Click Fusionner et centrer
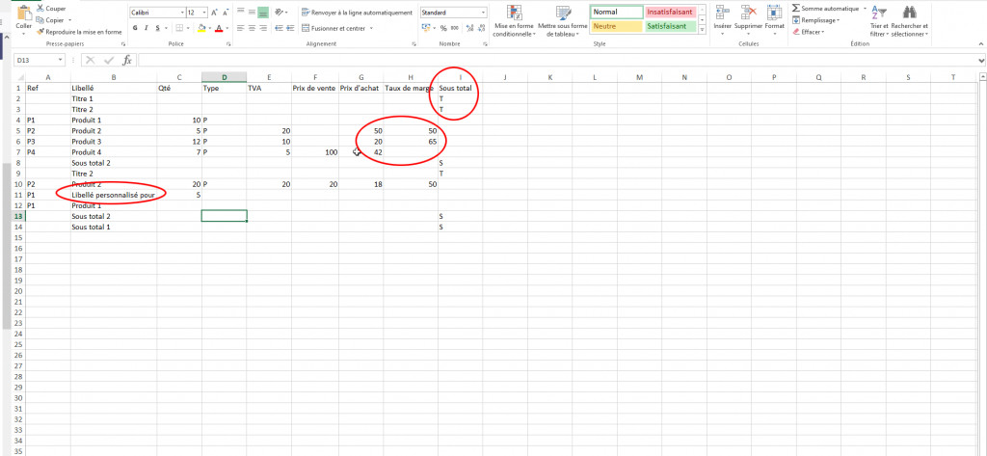987x456 pixels. 333,28
